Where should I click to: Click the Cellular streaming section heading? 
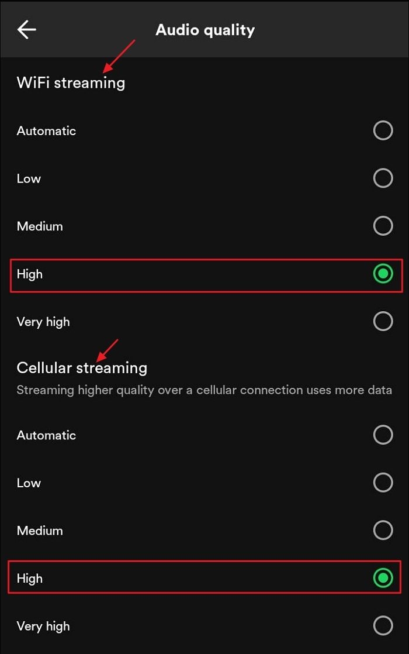[x=82, y=367]
